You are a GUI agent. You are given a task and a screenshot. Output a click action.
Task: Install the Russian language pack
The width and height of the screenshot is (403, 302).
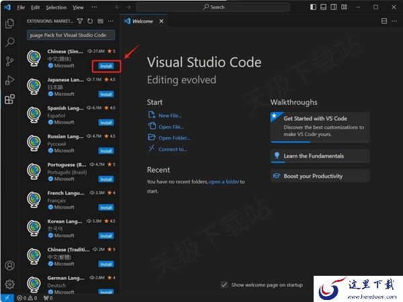(106, 151)
